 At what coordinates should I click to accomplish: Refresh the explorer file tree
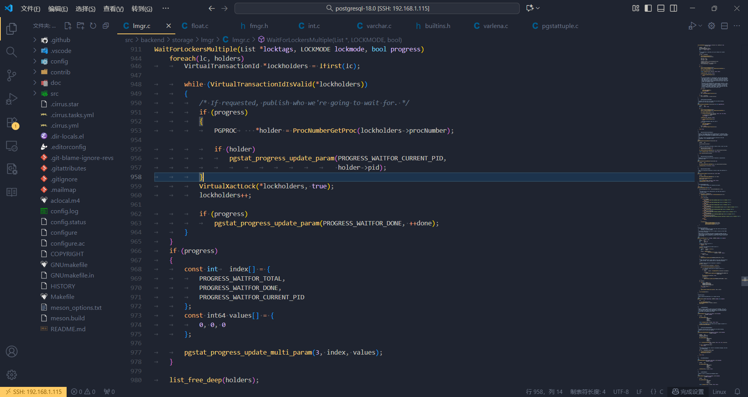pyautogui.click(x=93, y=26)
